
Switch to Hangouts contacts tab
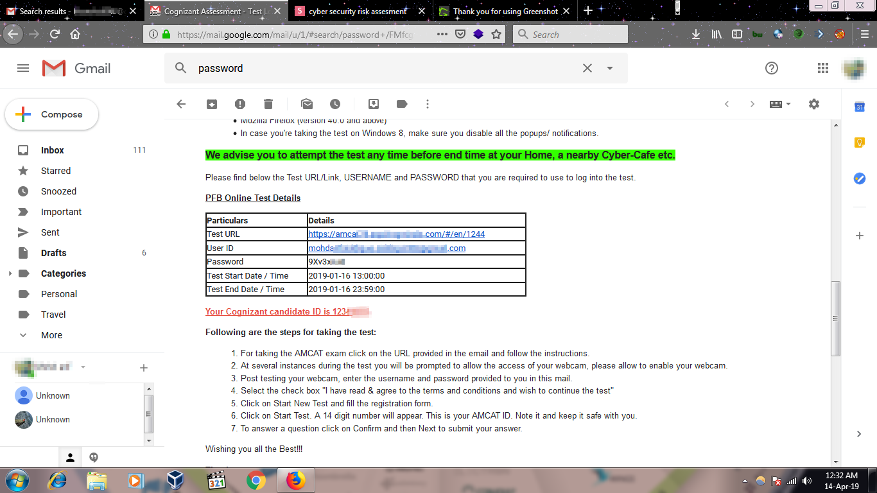71,458
